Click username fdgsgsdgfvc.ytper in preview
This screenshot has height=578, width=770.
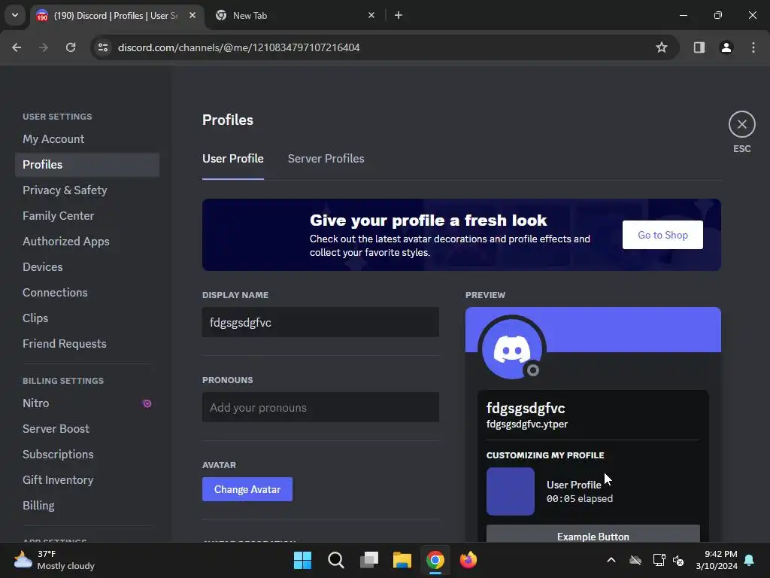527,424
